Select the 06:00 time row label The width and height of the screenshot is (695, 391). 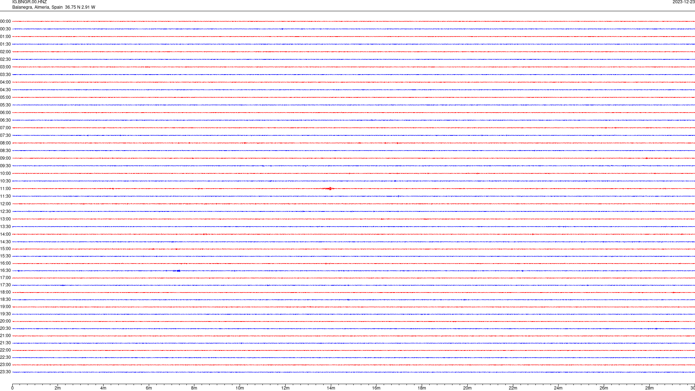click(x=5, y=113)
